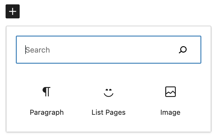Viewport: 216px width, 139px height.
Task: Add the block with the ¶ symbol
Action: [x=47, y=101]
